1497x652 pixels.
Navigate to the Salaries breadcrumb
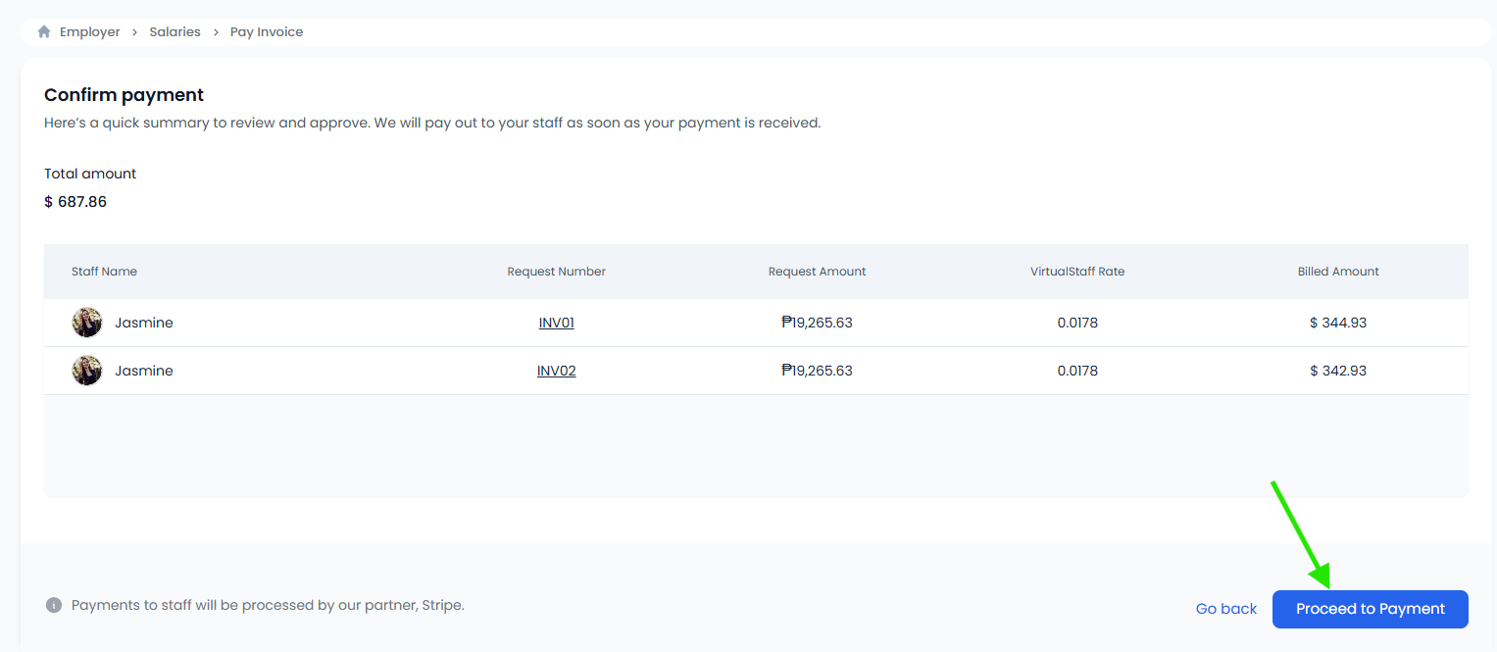click(175, 32)
